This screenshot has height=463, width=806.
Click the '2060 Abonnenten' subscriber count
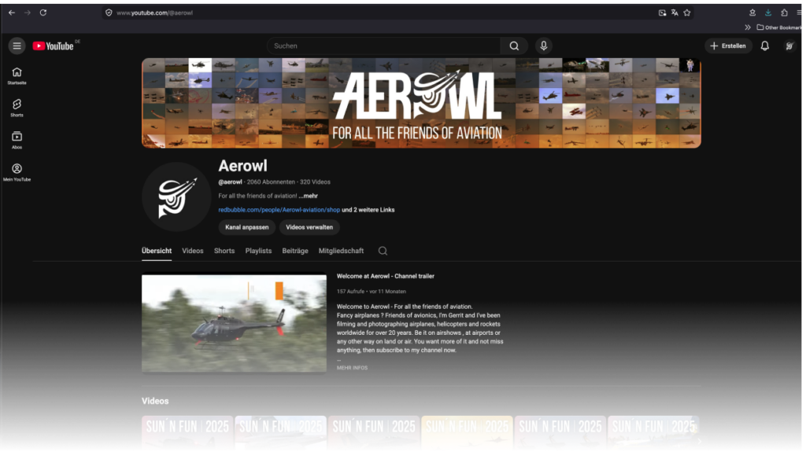click(271, 182)
